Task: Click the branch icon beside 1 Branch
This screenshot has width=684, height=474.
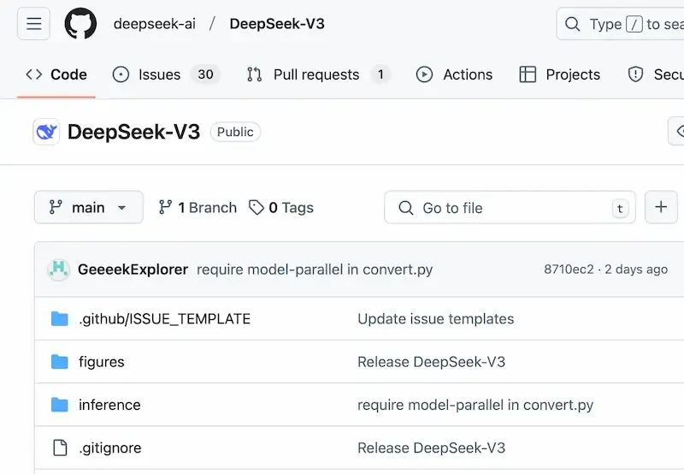Action: pos(165,207)
